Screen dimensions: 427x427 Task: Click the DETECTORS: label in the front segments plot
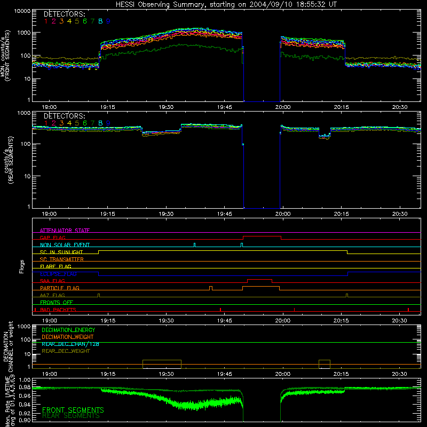(64, 14)
